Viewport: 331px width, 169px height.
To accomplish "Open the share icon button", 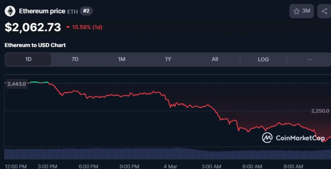I will click(x=324, y=11).
